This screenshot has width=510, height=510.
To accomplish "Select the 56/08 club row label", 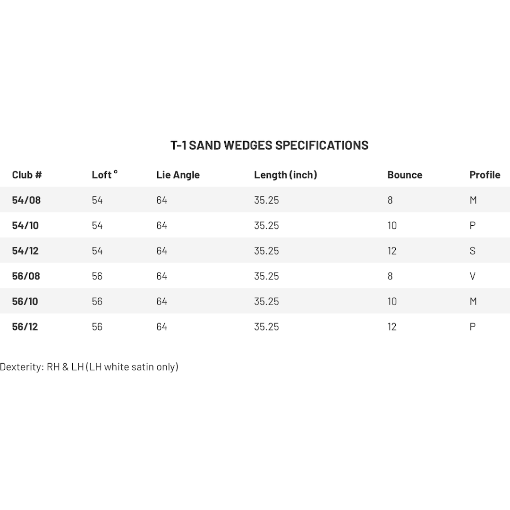I will [x=26, y=276].
